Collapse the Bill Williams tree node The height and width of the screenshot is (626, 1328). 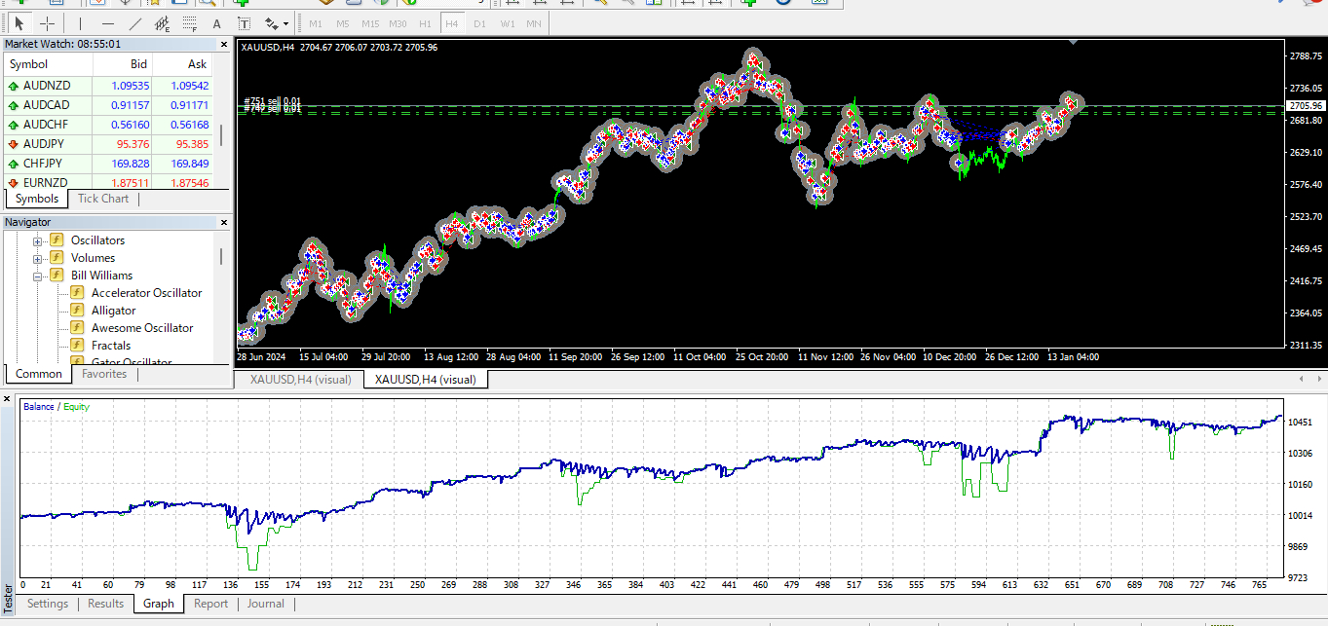click(x=38, y=276)
